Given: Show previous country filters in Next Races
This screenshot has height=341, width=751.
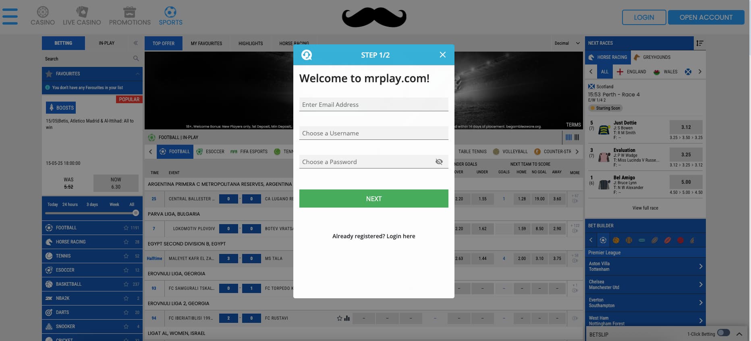Looking at the screenshot, I should pyautogui.click(x=591, y=72).
